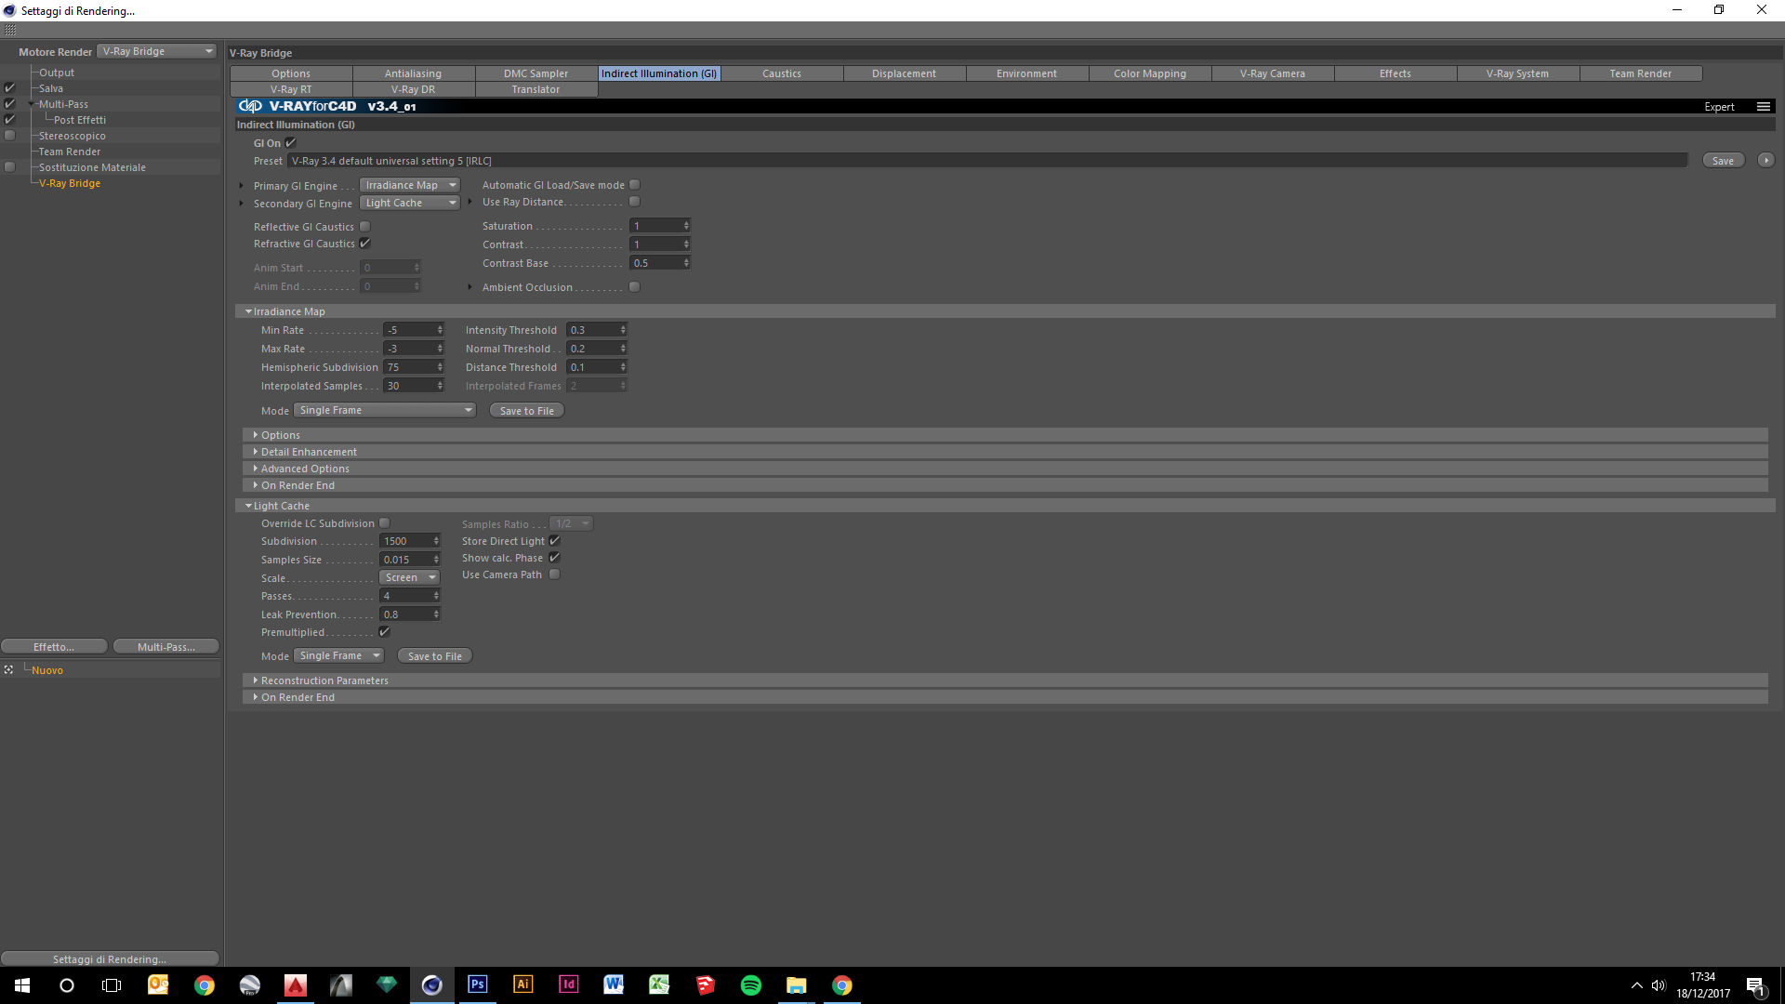Open SketchUp from the taskbar
This screenshot has width=1785, height=1004.
click(x=705, y=984)
